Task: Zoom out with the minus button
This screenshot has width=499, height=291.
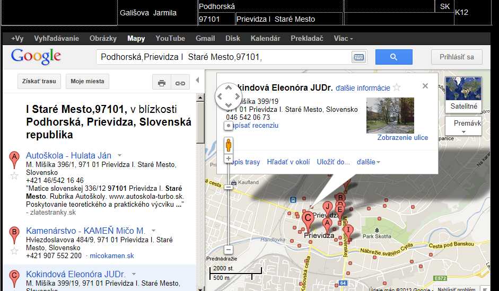Action: click(x=228, y=249)
